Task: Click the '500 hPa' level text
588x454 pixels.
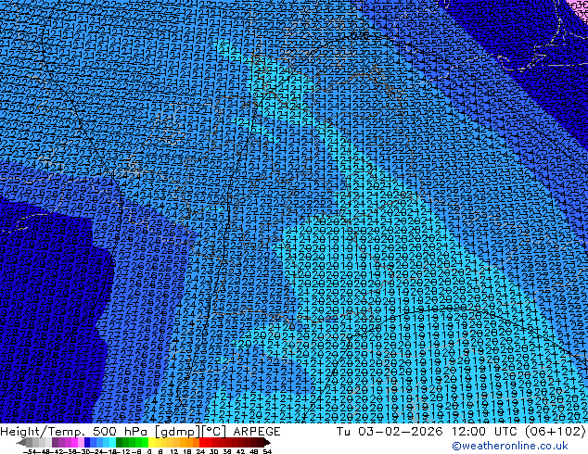Action: point(120,431)
